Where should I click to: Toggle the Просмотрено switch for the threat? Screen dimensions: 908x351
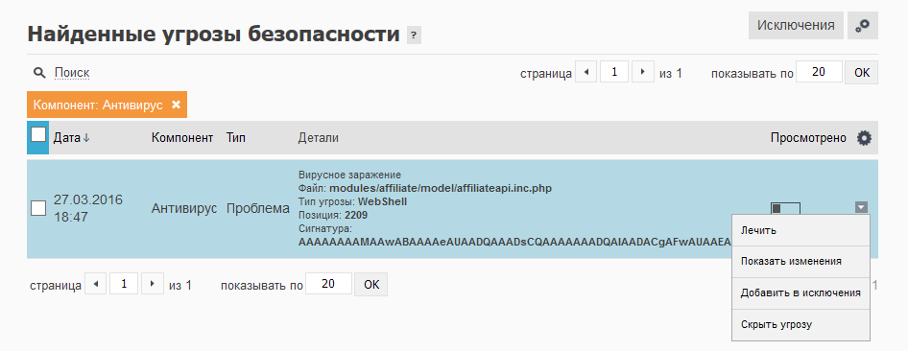(x=785, y=208)
